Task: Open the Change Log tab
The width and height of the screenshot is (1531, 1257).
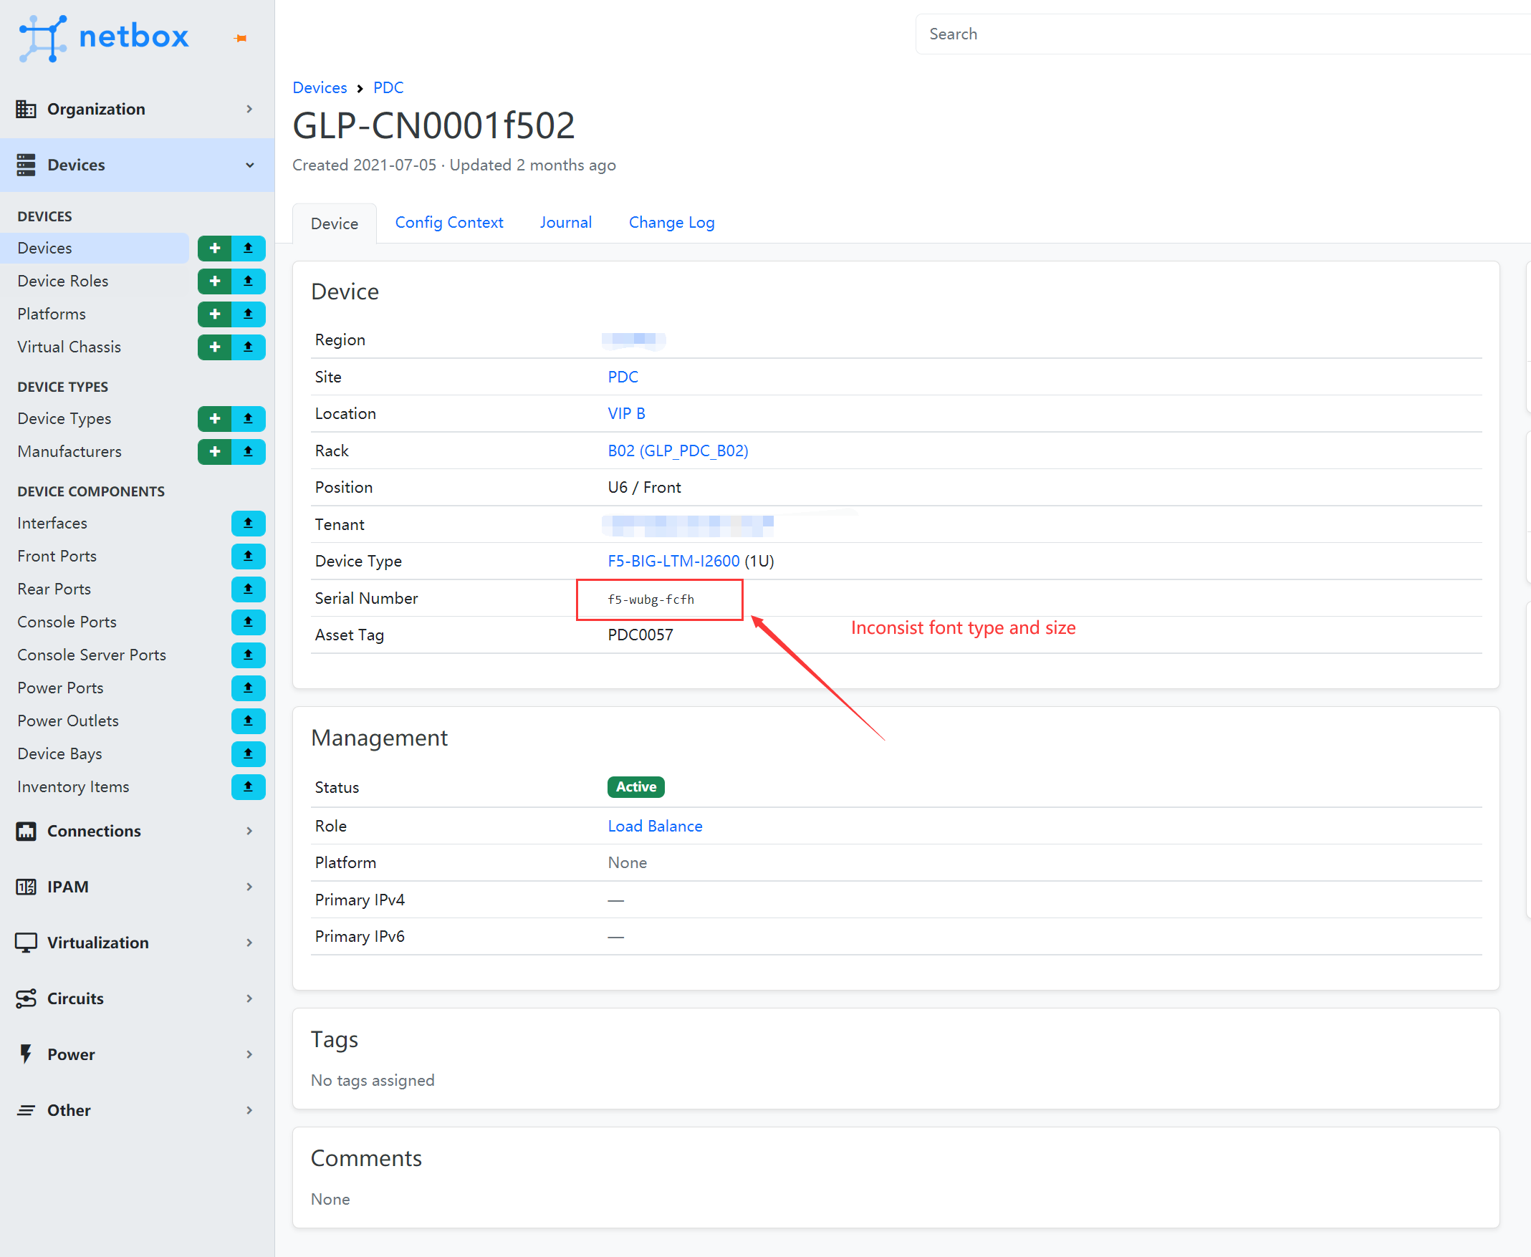Action: 671,222
